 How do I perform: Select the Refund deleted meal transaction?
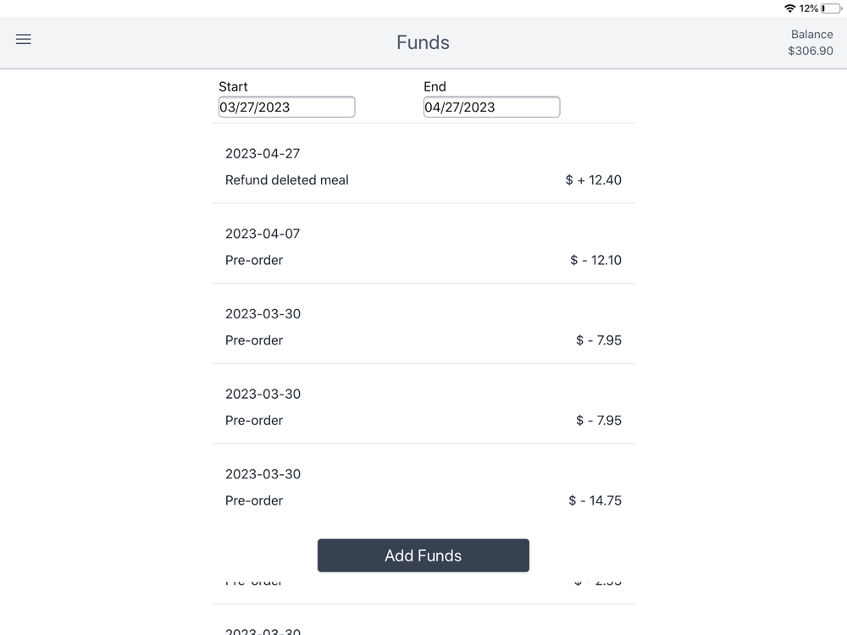(287, 179)
